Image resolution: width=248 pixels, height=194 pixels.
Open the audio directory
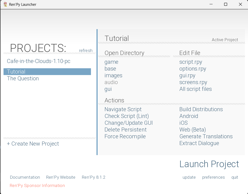[111, 82]
